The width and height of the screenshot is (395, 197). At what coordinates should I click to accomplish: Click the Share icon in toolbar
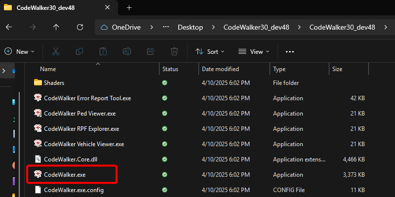(151, 52)
